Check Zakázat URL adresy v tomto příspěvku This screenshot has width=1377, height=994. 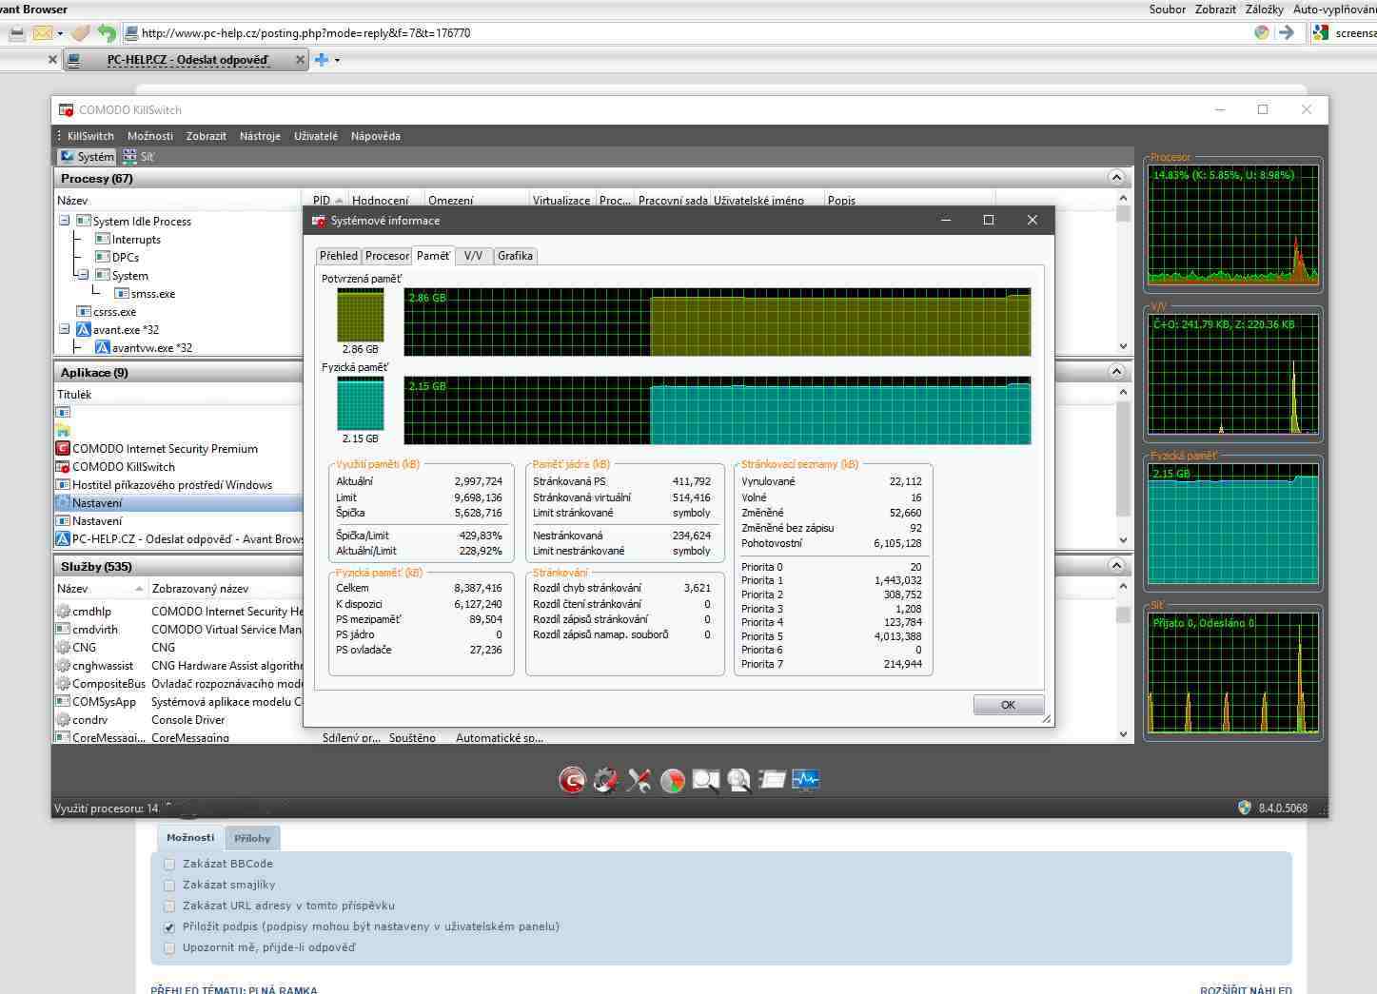tap(169, 906)
